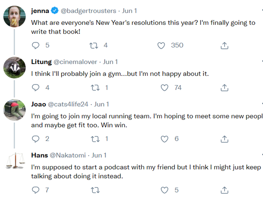Share Litung's gym tweet
This screenshot has width=263, height=197.
point(225,88)
